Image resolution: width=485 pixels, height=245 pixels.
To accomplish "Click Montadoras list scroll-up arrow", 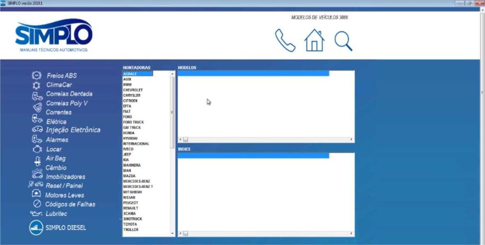I will pyautogui.click(x=172, y=74).
